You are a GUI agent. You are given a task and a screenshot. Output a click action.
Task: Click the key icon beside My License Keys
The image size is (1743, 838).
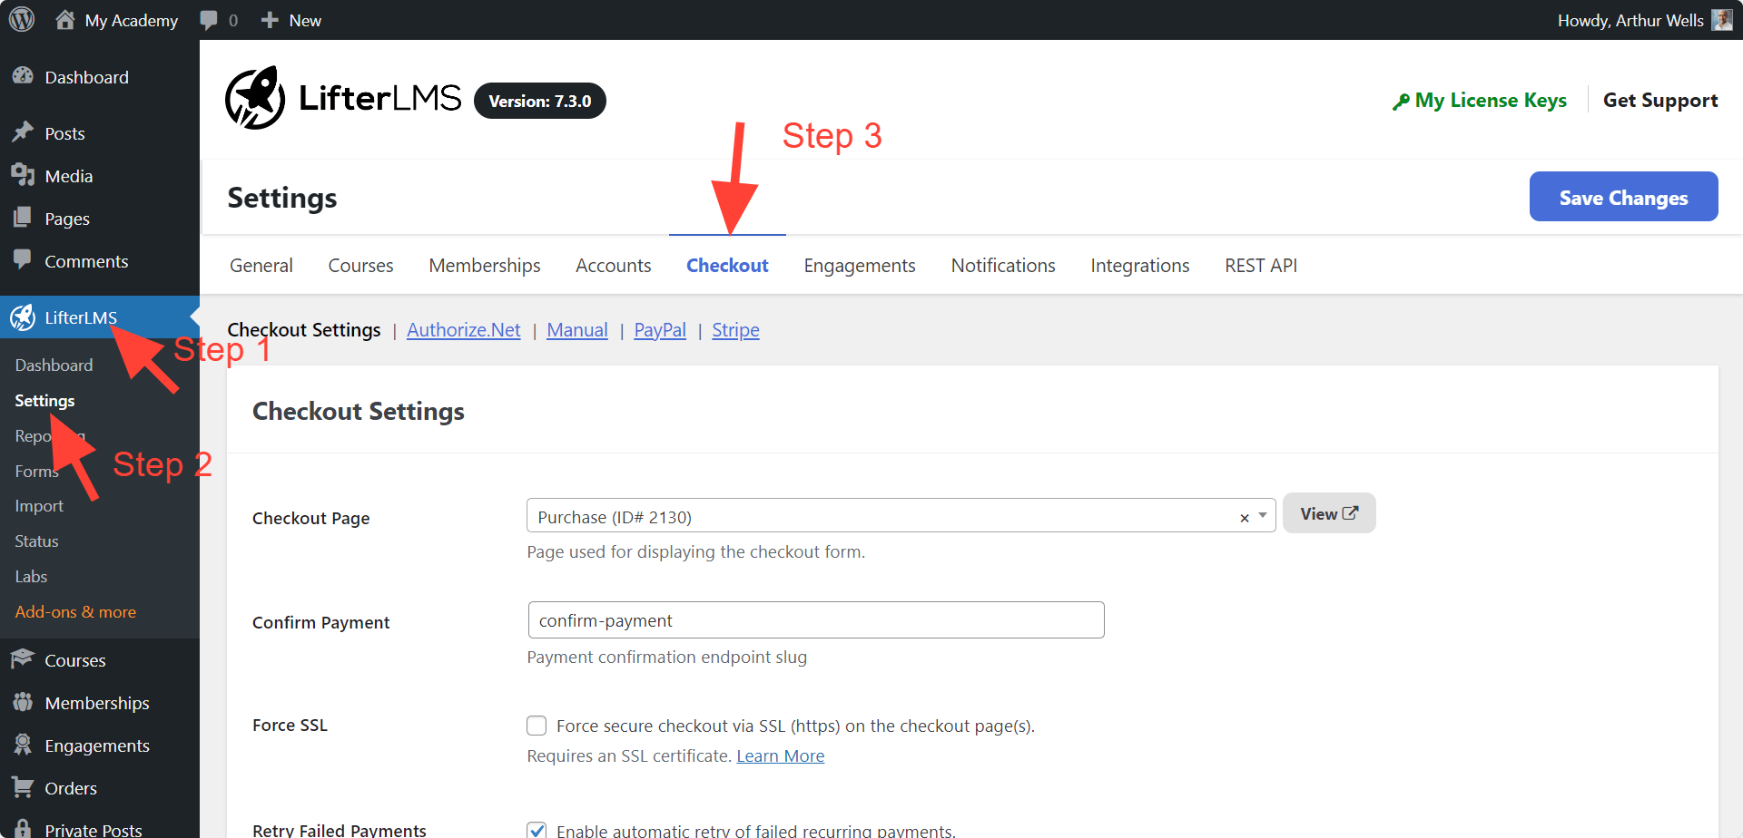point(1401,102)
